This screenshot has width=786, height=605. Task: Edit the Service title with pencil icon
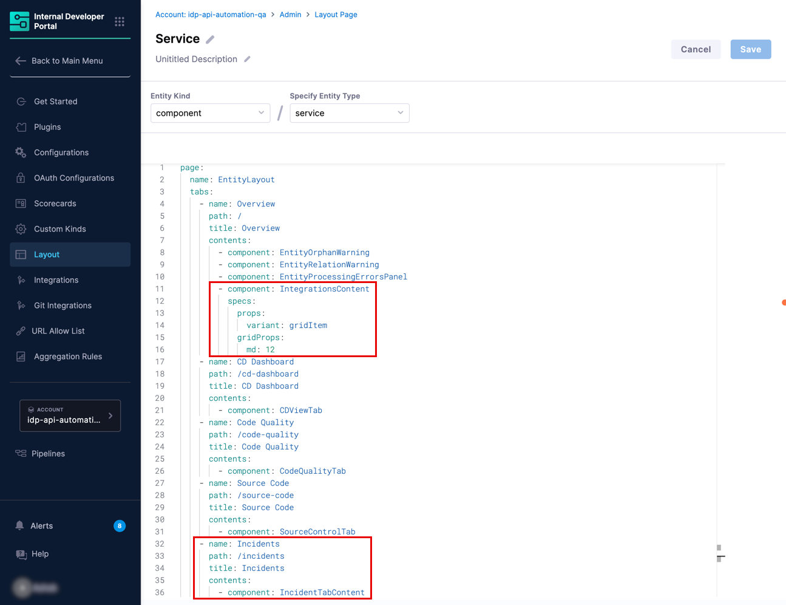[210, 39]
